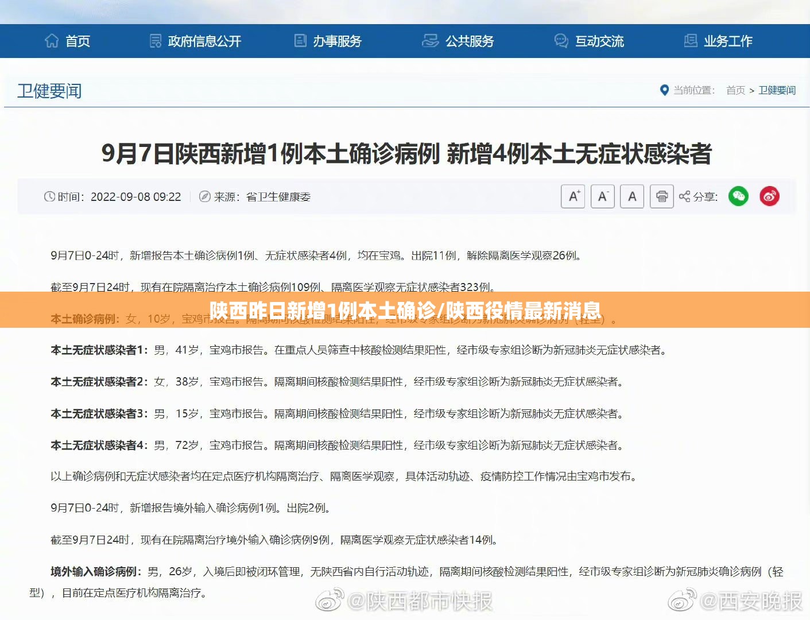Increase font size with A+ button
This screenshot has height=620, width=810.
(573, 196)
